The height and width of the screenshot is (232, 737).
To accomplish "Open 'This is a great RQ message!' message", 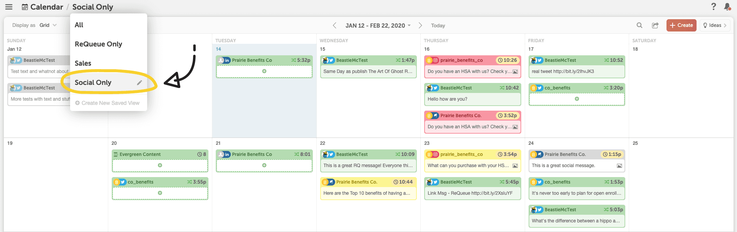I will pos(368,166).
